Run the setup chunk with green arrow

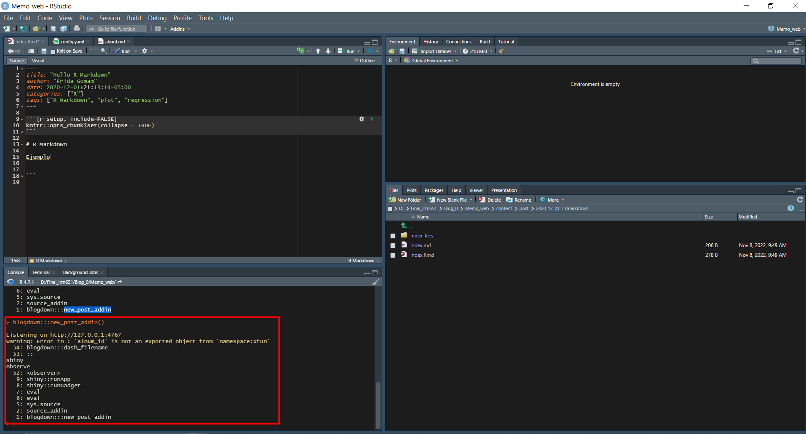click(x=372, y=119)
